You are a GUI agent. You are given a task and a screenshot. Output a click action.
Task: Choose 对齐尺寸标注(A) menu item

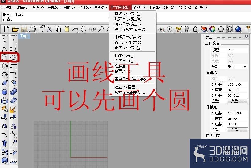point(128,19)
